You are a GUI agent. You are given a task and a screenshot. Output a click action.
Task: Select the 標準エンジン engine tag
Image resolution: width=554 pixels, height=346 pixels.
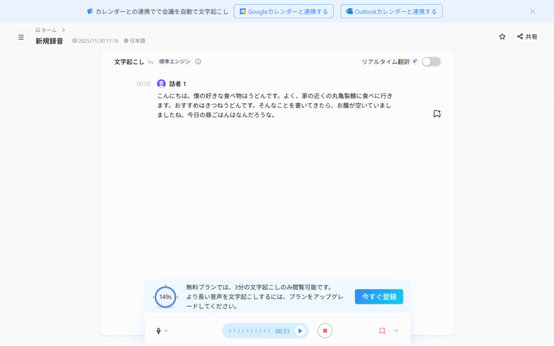click(174, 62)
